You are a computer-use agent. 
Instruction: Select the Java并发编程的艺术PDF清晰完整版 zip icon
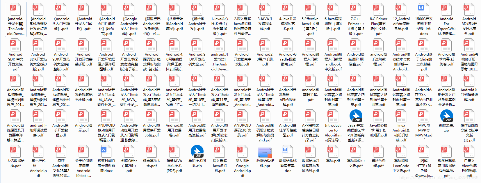[356, 116]
